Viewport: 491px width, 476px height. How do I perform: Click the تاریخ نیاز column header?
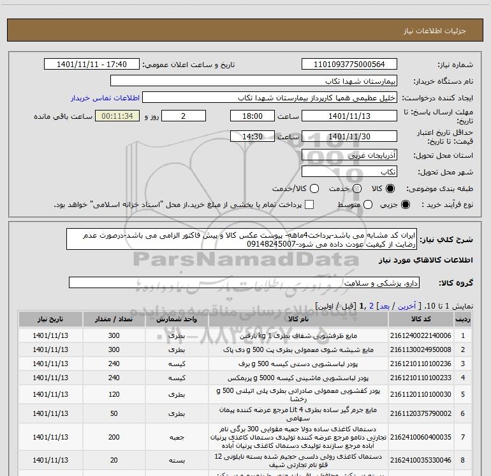(x=50, y=319)
